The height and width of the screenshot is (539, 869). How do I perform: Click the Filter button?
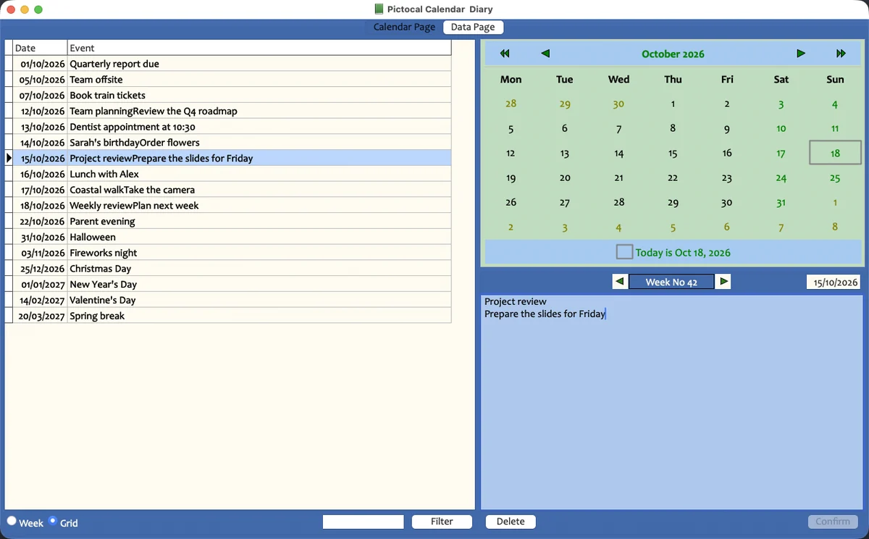(x=442, y=522)
